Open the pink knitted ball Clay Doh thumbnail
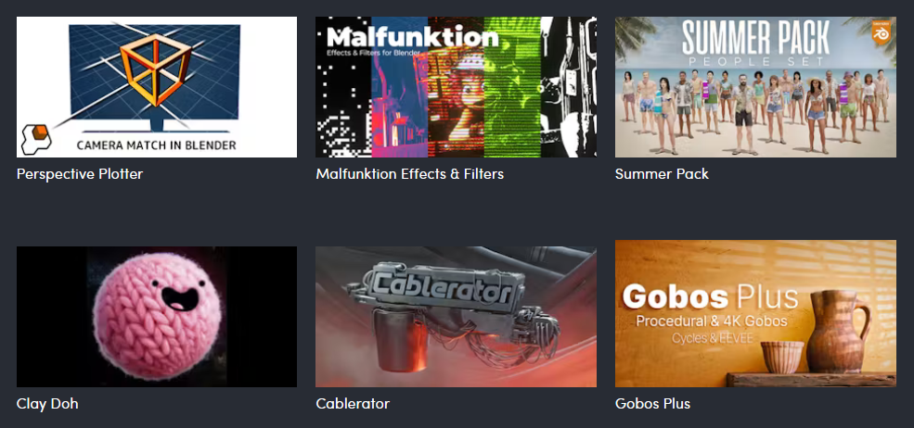Screen dimensions: 914x428 coord(156,316)
